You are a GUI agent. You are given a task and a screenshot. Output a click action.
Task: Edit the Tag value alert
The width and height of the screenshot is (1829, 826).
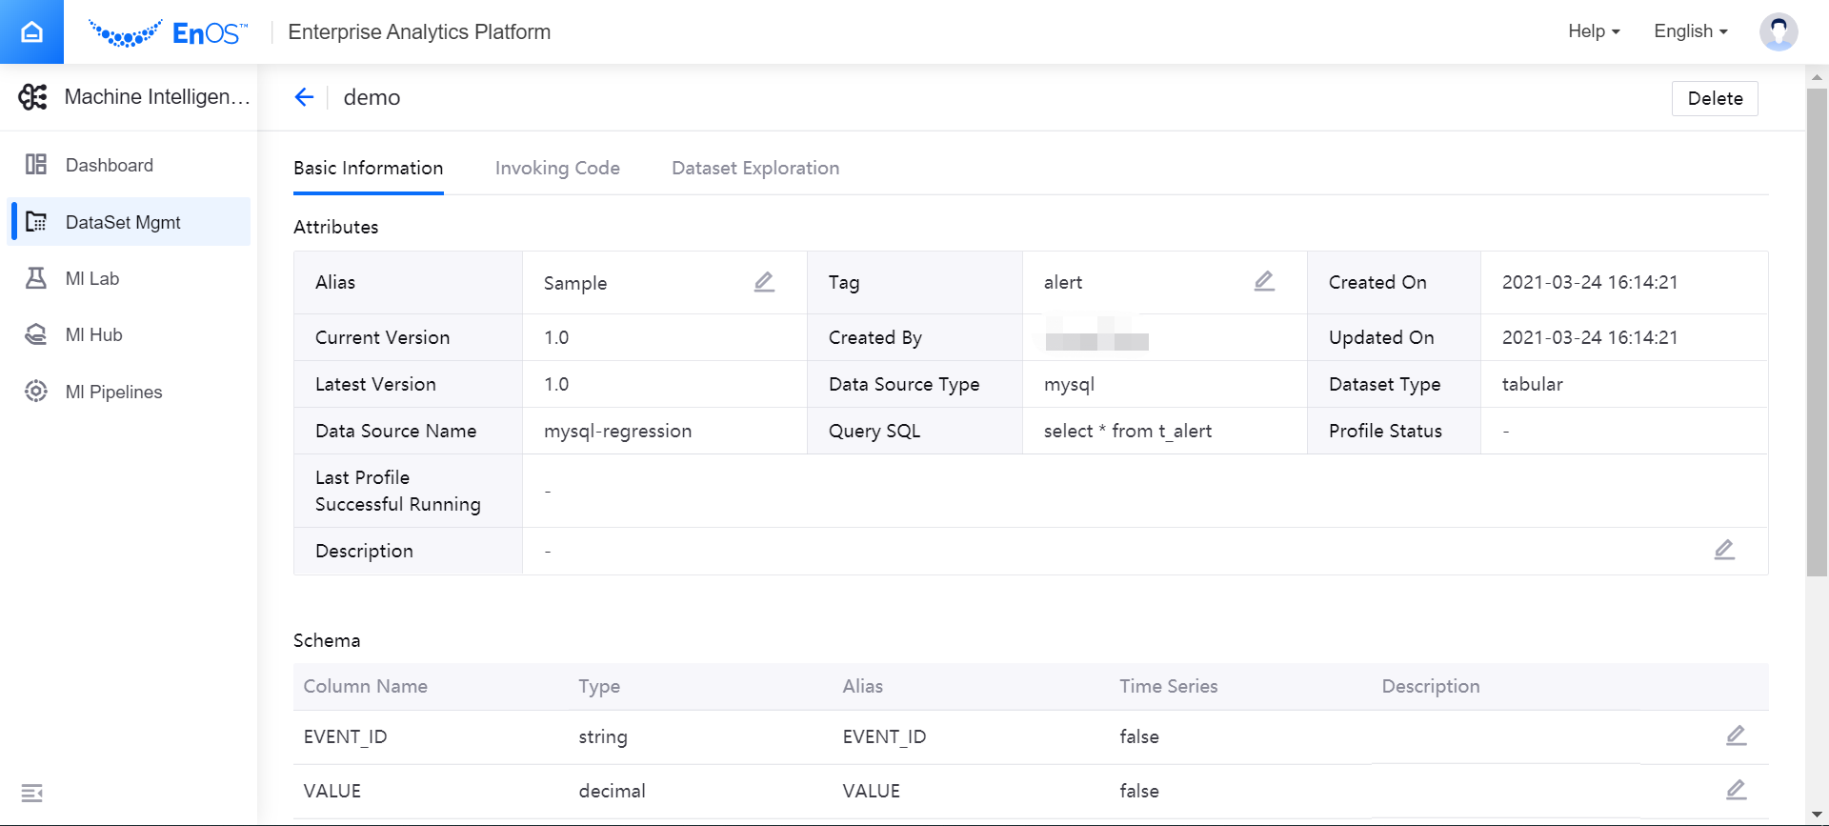click(1264, 281)
